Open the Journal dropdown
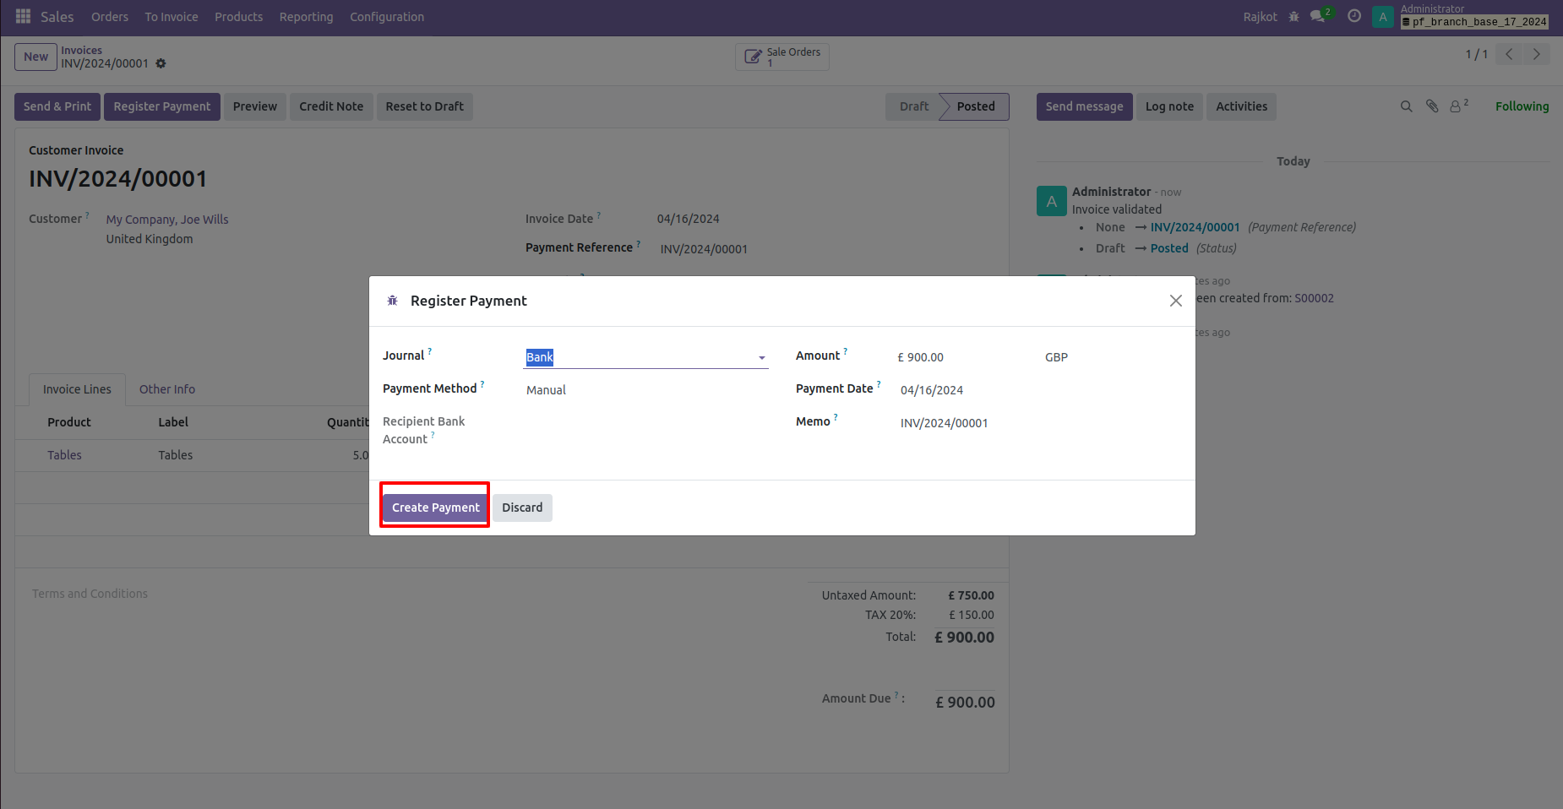1563x809 pixels. point(761,357)
